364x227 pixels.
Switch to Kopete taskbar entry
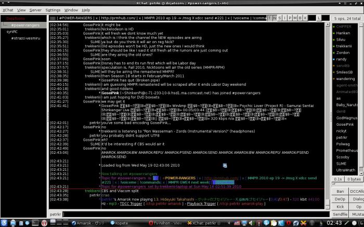pyautogui.click(x=119, y=223)
